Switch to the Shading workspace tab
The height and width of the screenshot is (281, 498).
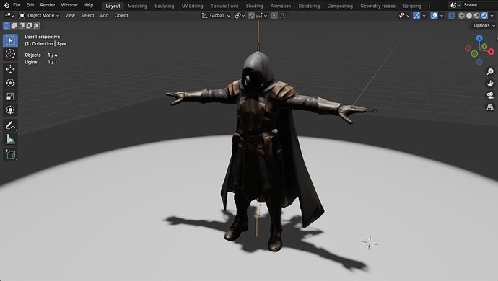[254, 6]
